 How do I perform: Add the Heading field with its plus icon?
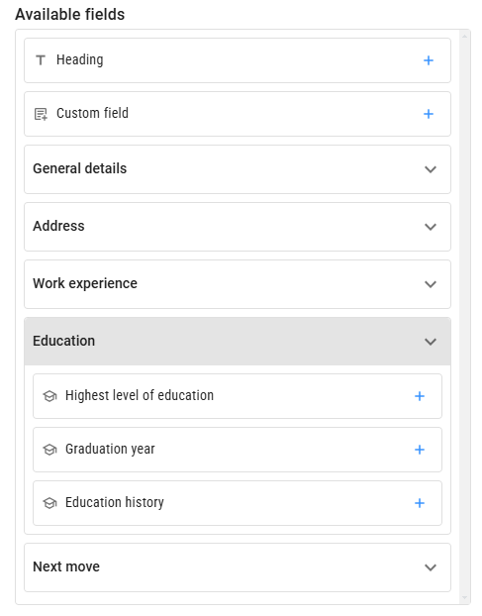(x=429, y=60)
